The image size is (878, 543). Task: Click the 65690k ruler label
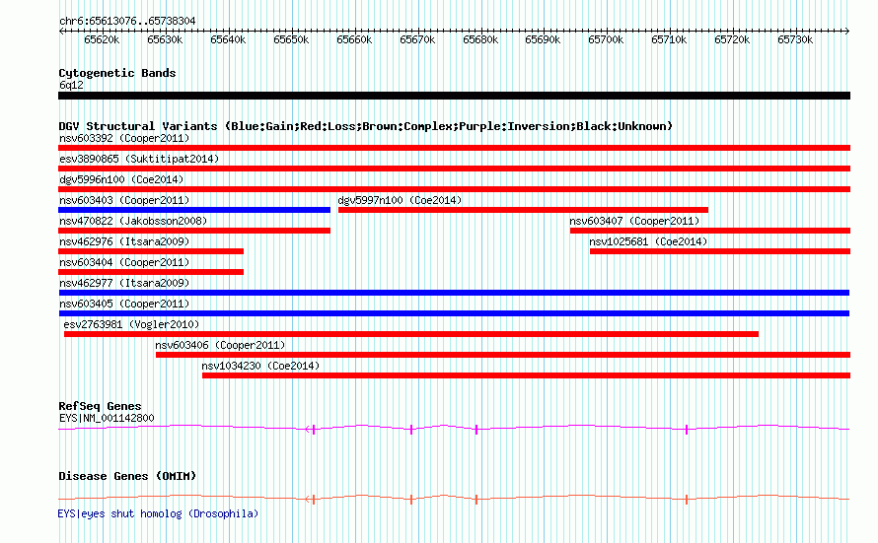543,39
